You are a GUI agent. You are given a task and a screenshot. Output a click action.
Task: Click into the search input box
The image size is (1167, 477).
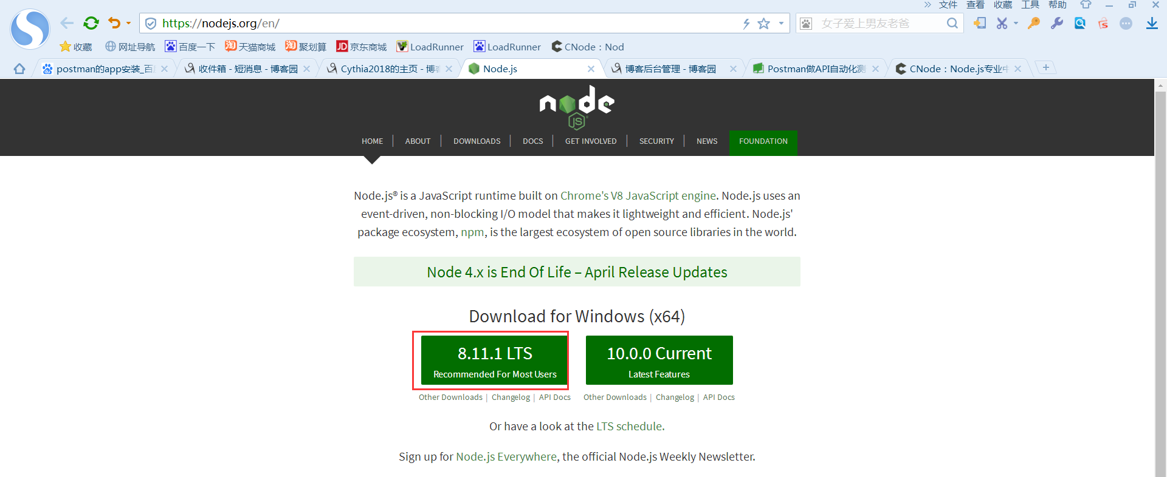880,23
